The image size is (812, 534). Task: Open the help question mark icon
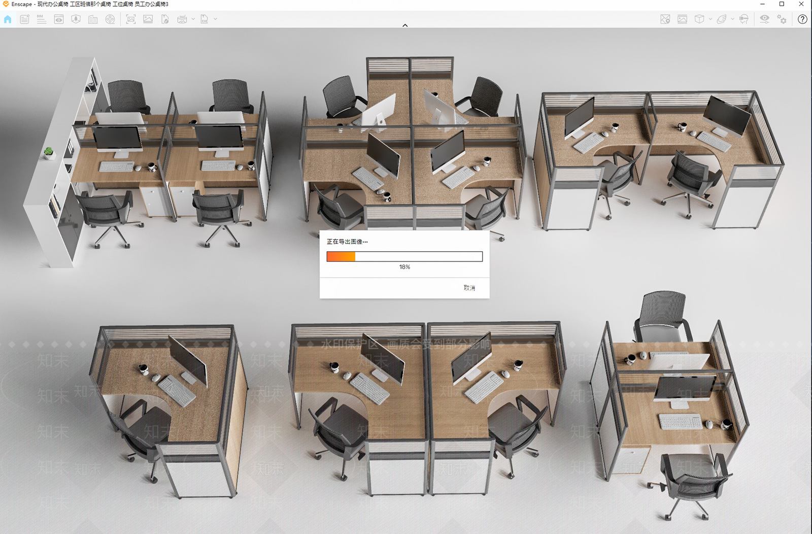coord(802,19)
